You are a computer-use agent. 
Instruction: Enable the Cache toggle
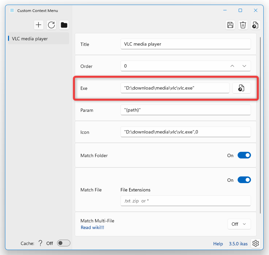point(64,243)
